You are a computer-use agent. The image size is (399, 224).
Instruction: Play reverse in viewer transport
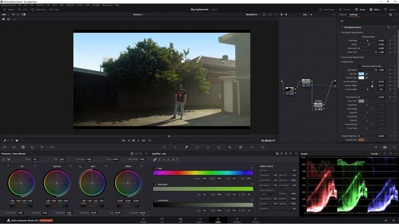click(x=129, y=141)
